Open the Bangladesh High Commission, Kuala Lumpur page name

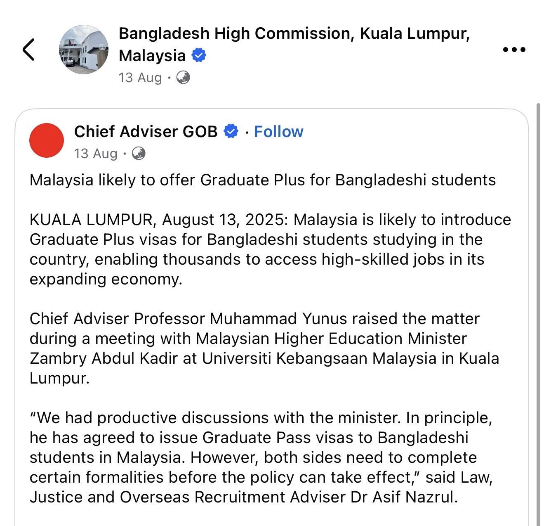tap(294, 34)
